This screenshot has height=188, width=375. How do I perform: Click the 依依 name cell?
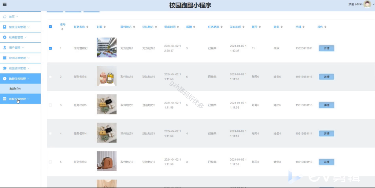(x=276, y=48)
